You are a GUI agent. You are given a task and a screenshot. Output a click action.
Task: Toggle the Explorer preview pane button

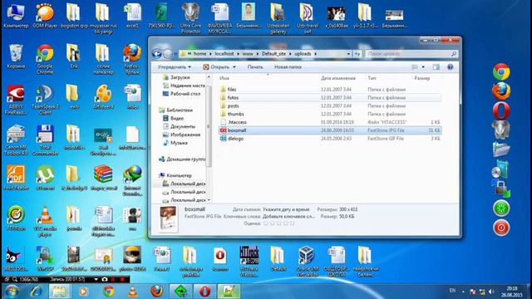[x=436, y=66]
